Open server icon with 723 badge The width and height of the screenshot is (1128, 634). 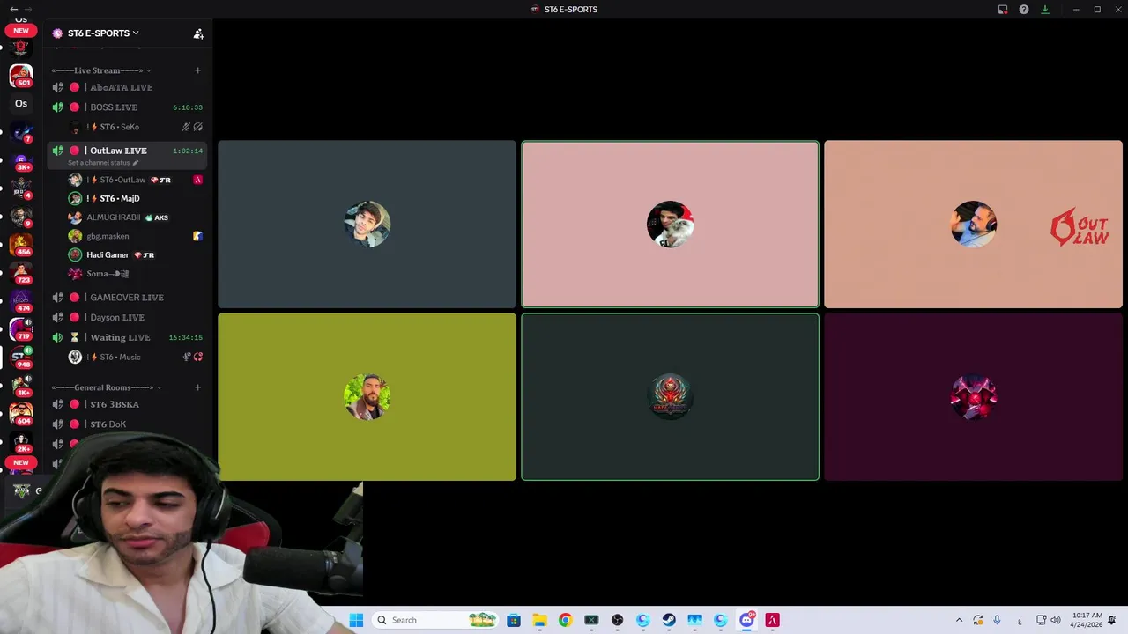pyautogui.click(x=21, y=273)
